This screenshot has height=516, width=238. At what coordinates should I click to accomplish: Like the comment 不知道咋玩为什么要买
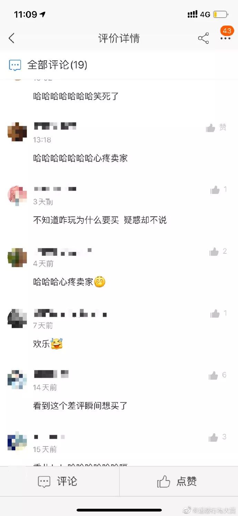click(219, 190)
